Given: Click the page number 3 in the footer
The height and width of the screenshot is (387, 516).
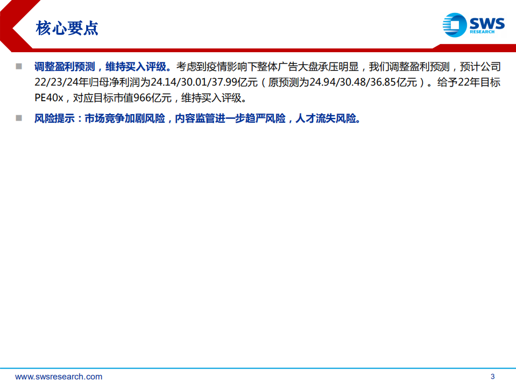Looking at the screenshot, I should (x=493, y=377).
